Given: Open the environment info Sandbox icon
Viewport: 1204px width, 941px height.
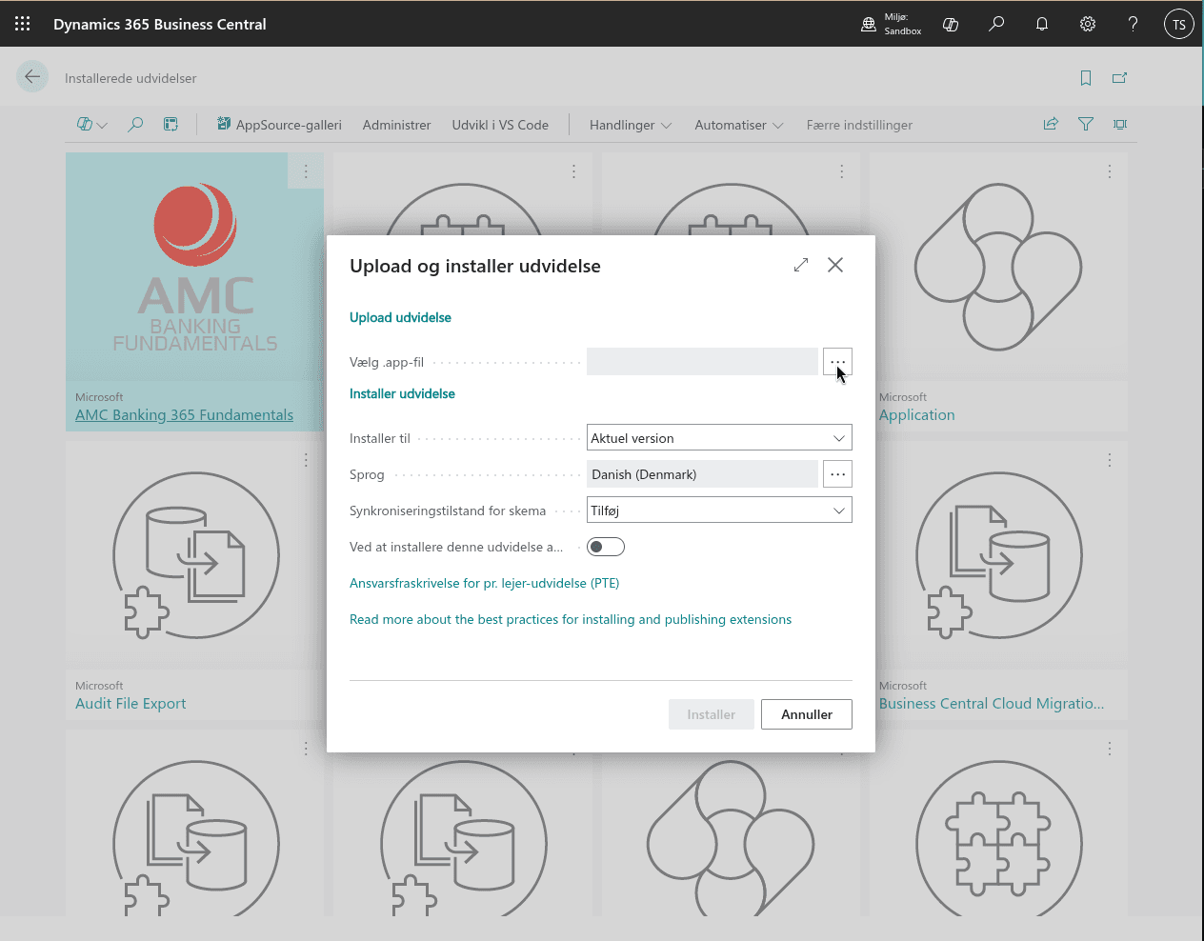Looking at the screenshot, I should tap(869, 25).
